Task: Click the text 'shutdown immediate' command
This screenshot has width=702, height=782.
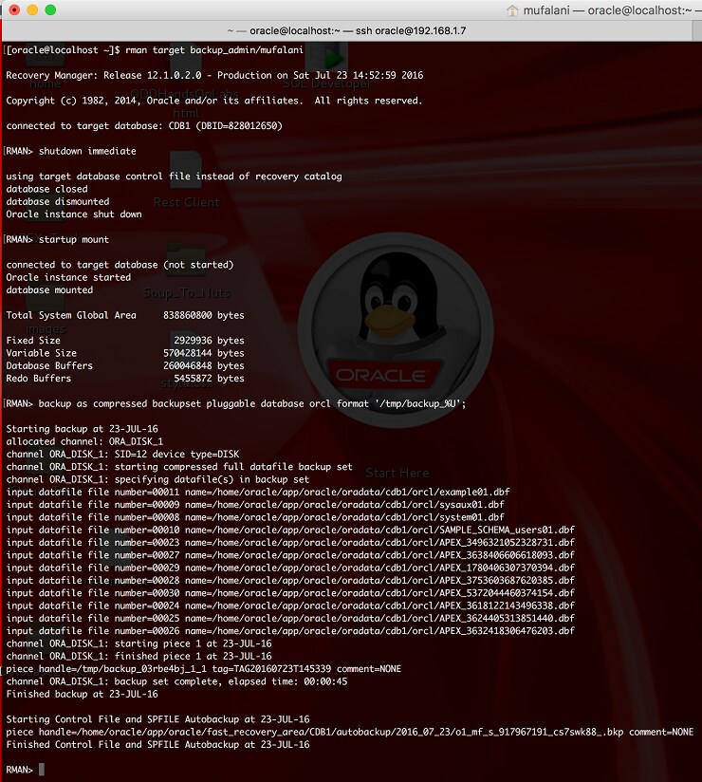Action: (x=87, y=151)
